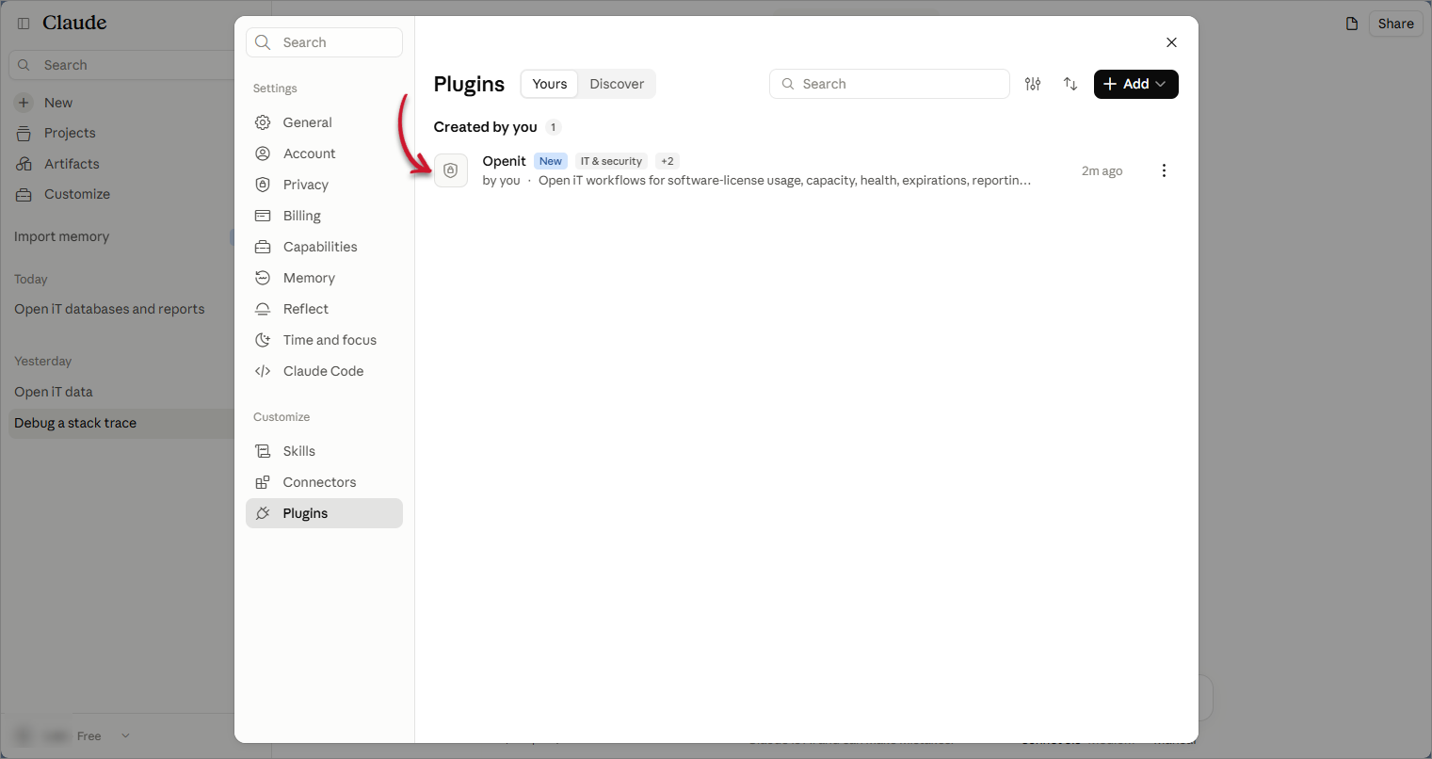Open Time and focus settings
Viewport: 1432px width, 759px height.
pyautogui.click(x=324, y=340)
